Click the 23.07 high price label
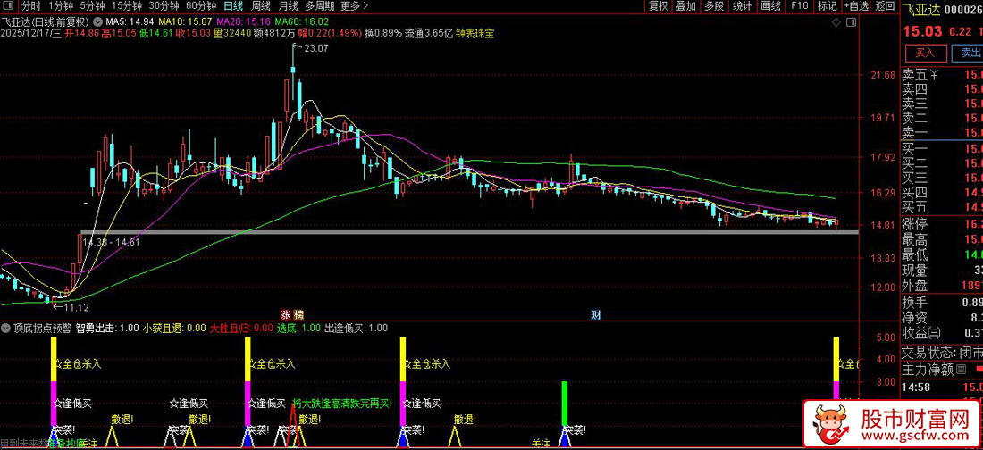The width and height of the screenshot is (983, 450). [316, 48]
